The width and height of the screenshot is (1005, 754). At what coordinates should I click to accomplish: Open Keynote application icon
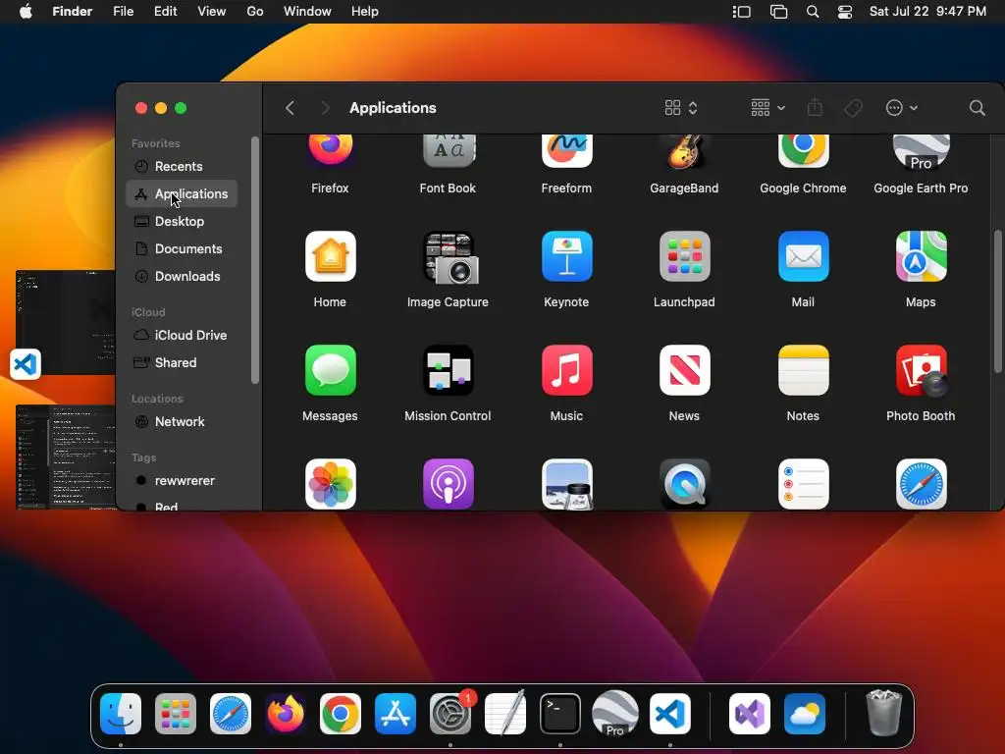point(566,256)
